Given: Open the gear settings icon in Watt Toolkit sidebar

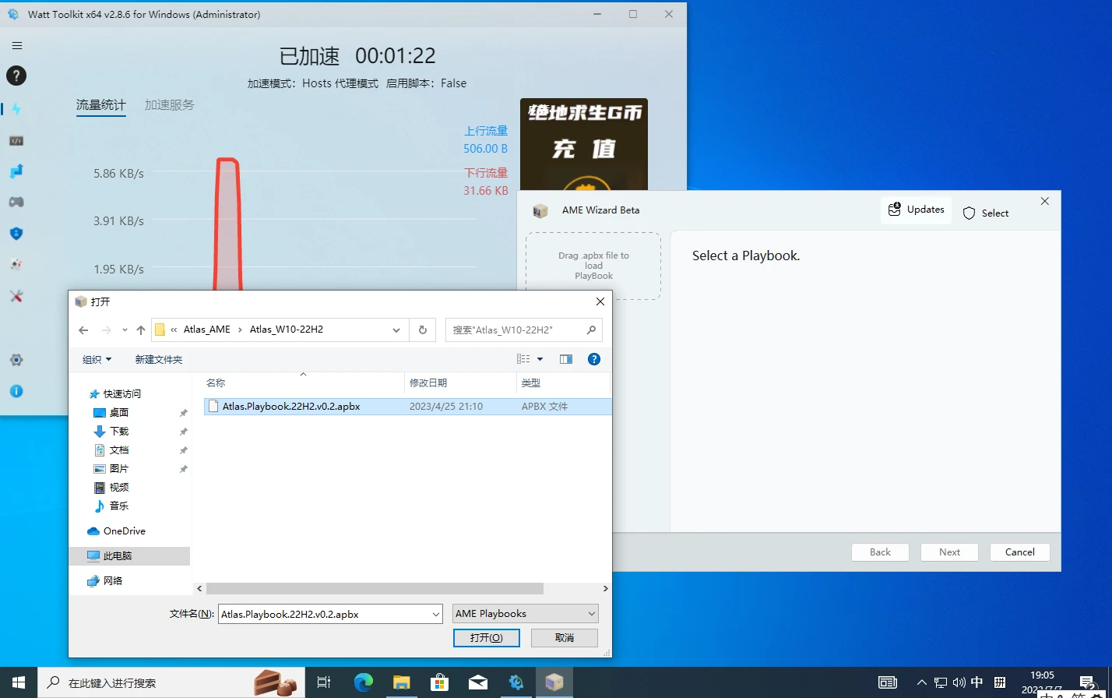Looking at the screenshot, I should click(x=16, y=360).
